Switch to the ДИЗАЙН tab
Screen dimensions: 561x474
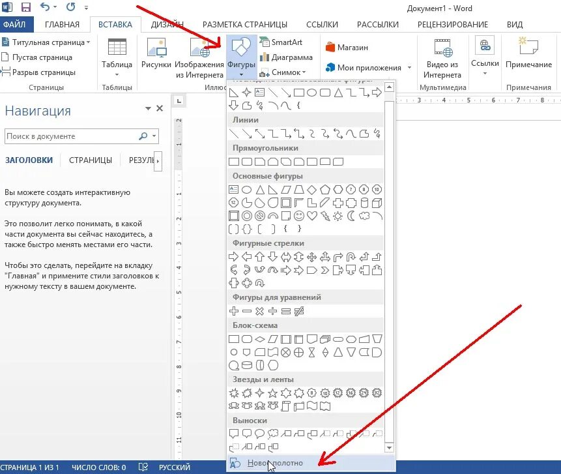coord(167,25)
